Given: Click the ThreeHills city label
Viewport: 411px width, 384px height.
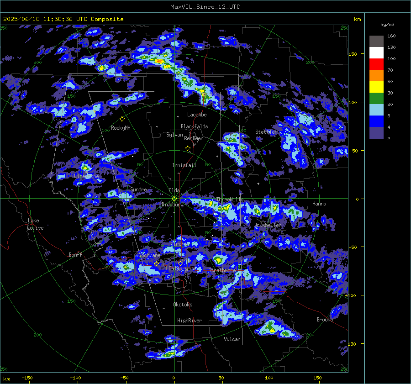Looking at the screenshot, I should pyautogui.click(x=230, y=200).
